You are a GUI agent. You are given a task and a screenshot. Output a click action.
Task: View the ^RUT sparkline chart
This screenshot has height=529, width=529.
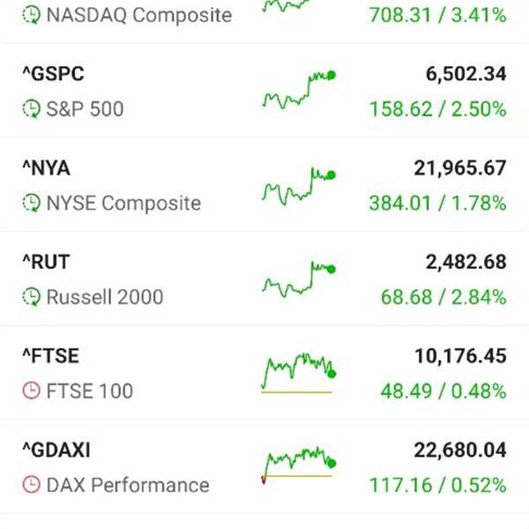pos(298,279)
